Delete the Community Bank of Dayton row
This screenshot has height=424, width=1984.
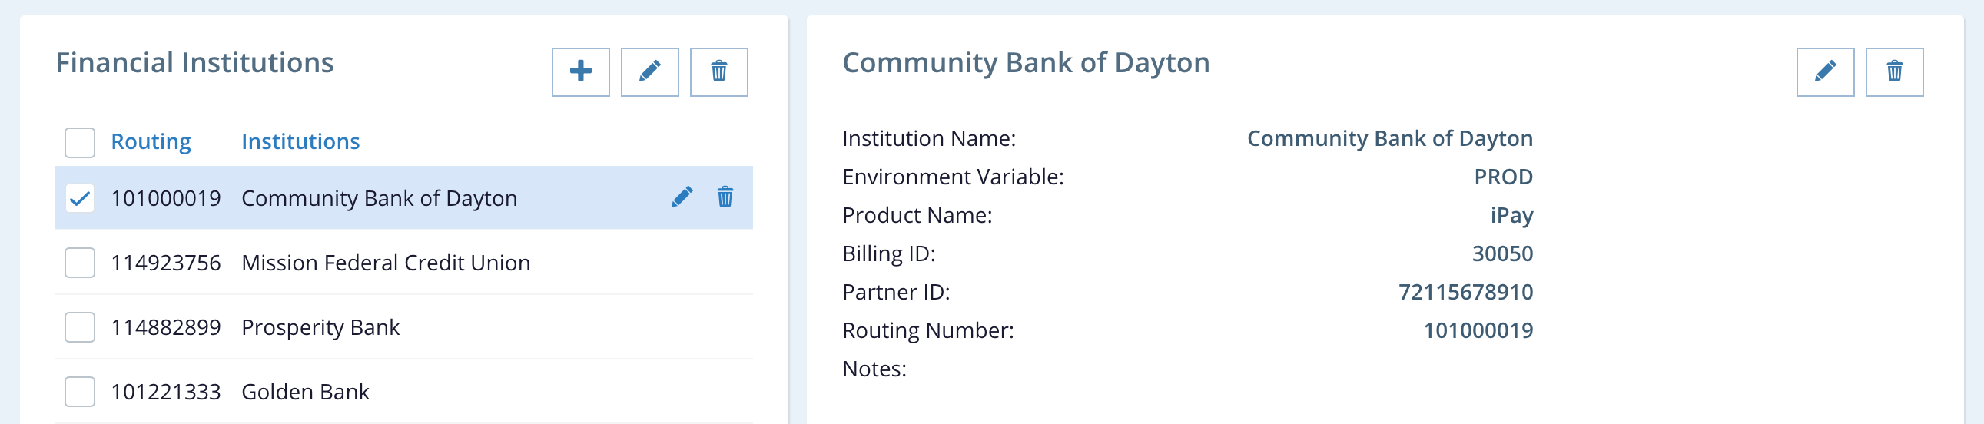(725, 197)
